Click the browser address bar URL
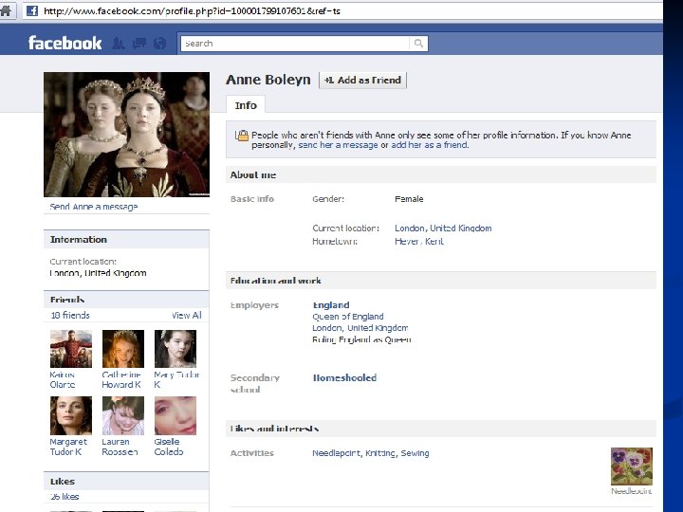 192,10
